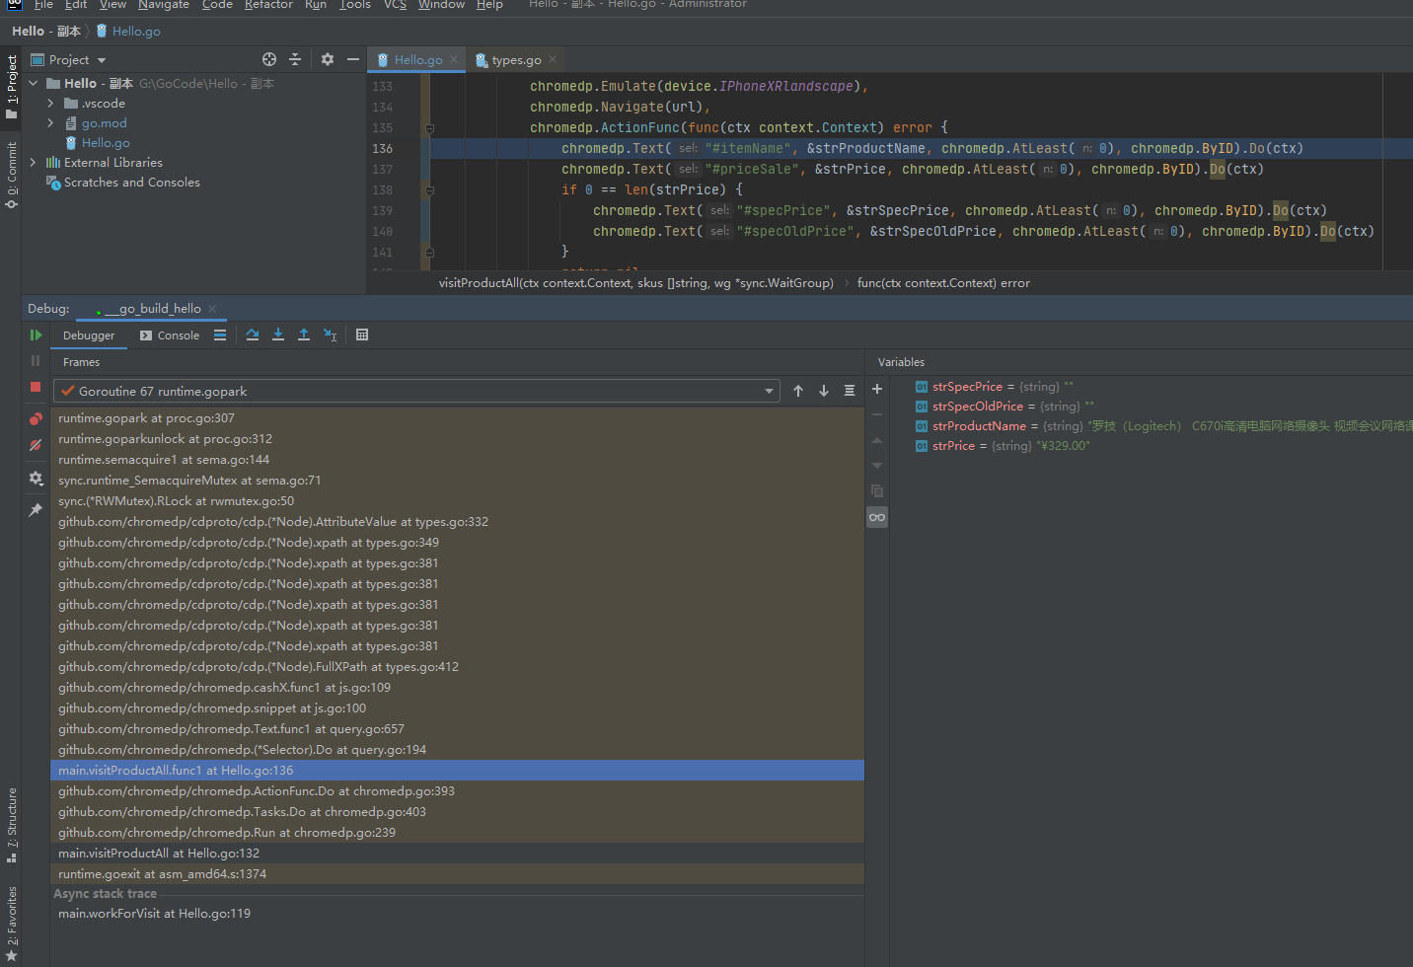
Task: Open View Breakpoints from the debug sidebar
Action: tap(36, 418)
